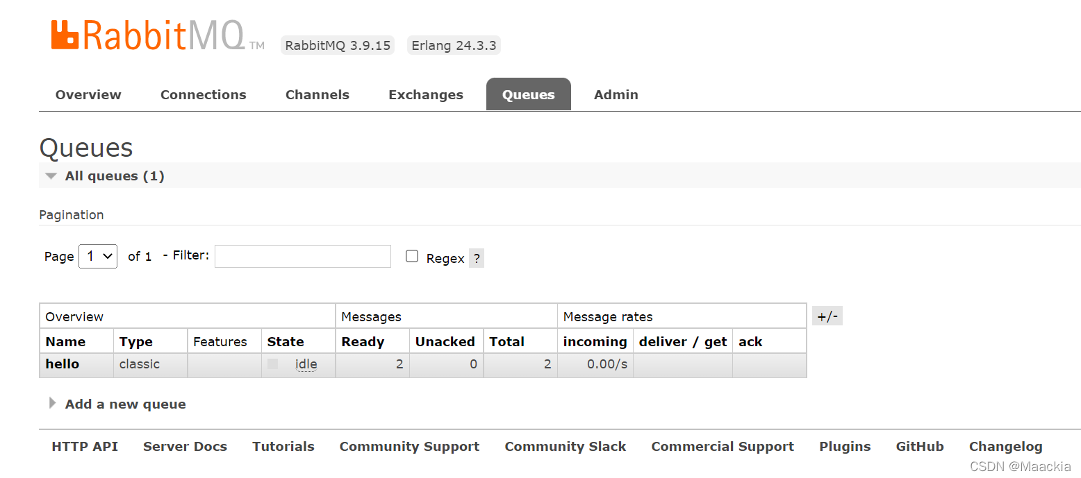Sort by Unacked column header
The width and height of the screenshot is (1081, 478).
pos(445,341)
